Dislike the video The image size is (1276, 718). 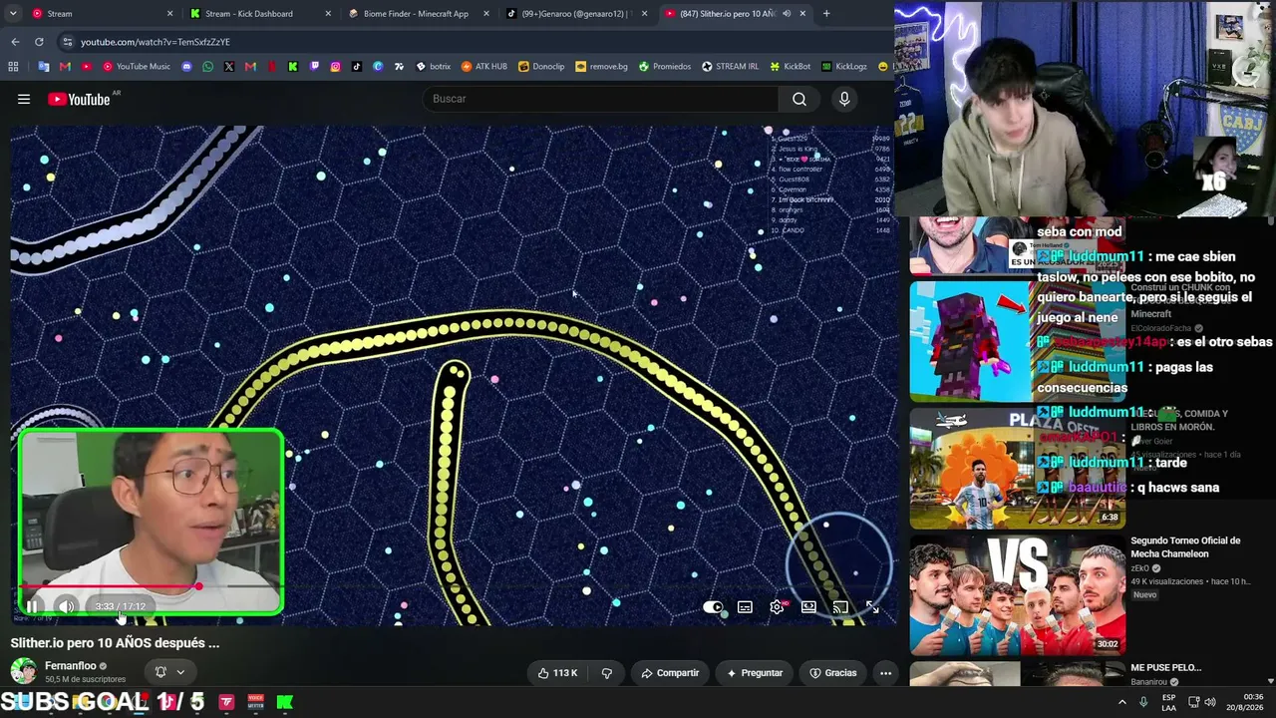point(606,673)
